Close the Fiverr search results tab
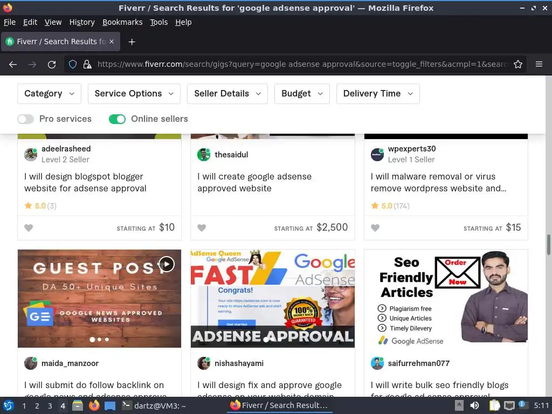 112,42
